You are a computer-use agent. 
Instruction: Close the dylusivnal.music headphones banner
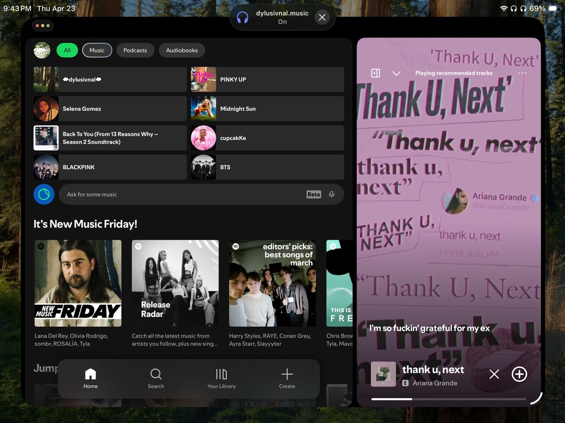[x=322, y=17]
